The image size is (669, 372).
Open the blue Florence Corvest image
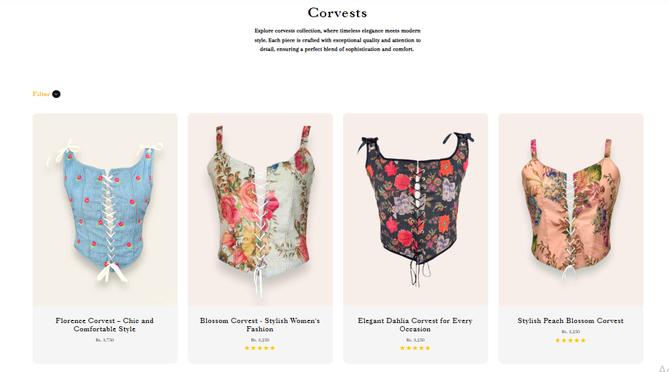click(105, 210)
